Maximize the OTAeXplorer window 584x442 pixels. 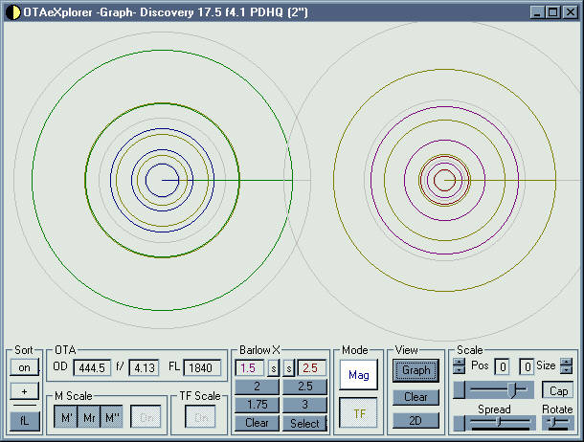pos(553,12)
